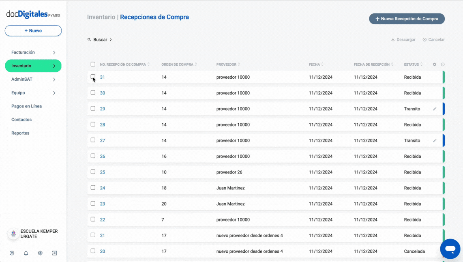Sort by Estatus column
This screenshot has width=463, height=262.
413,64
